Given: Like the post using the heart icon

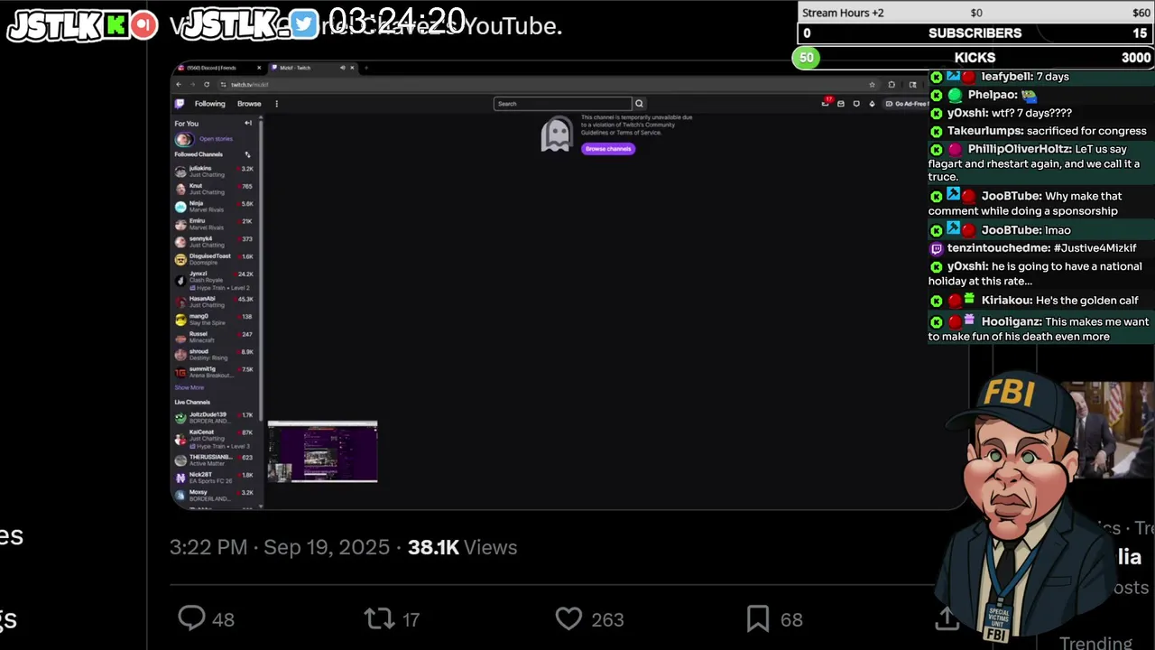Looking at the screenshot, I should point(568,618).
